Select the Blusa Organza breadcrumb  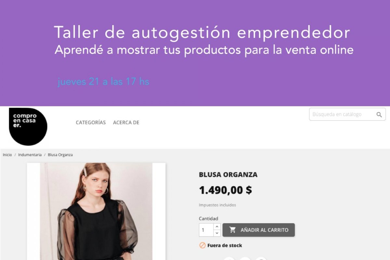[60, 155]
